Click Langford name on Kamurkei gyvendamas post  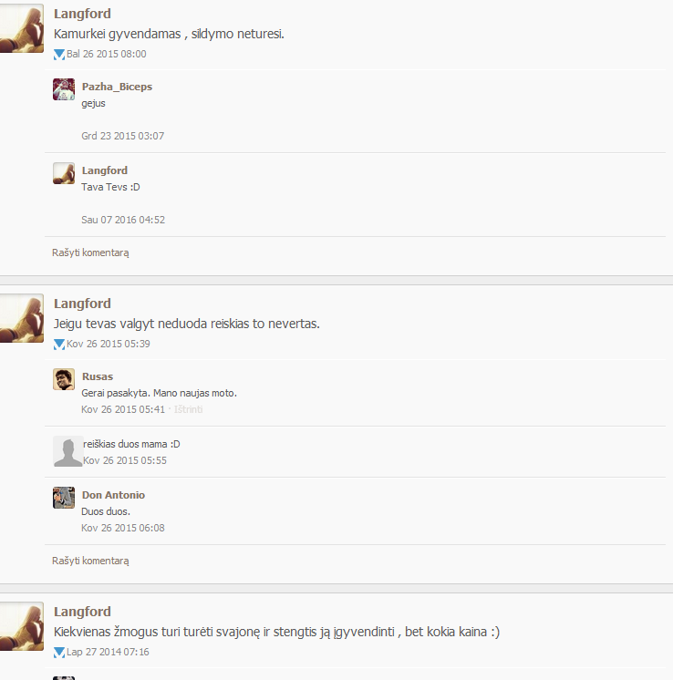pos(82,14)
